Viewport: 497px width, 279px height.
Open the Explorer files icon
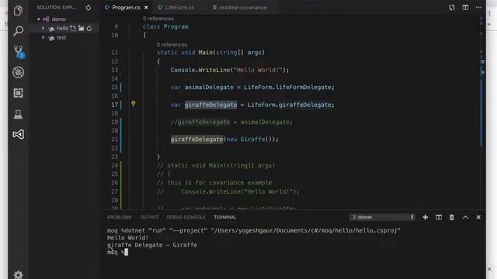[x=18, y=11]
